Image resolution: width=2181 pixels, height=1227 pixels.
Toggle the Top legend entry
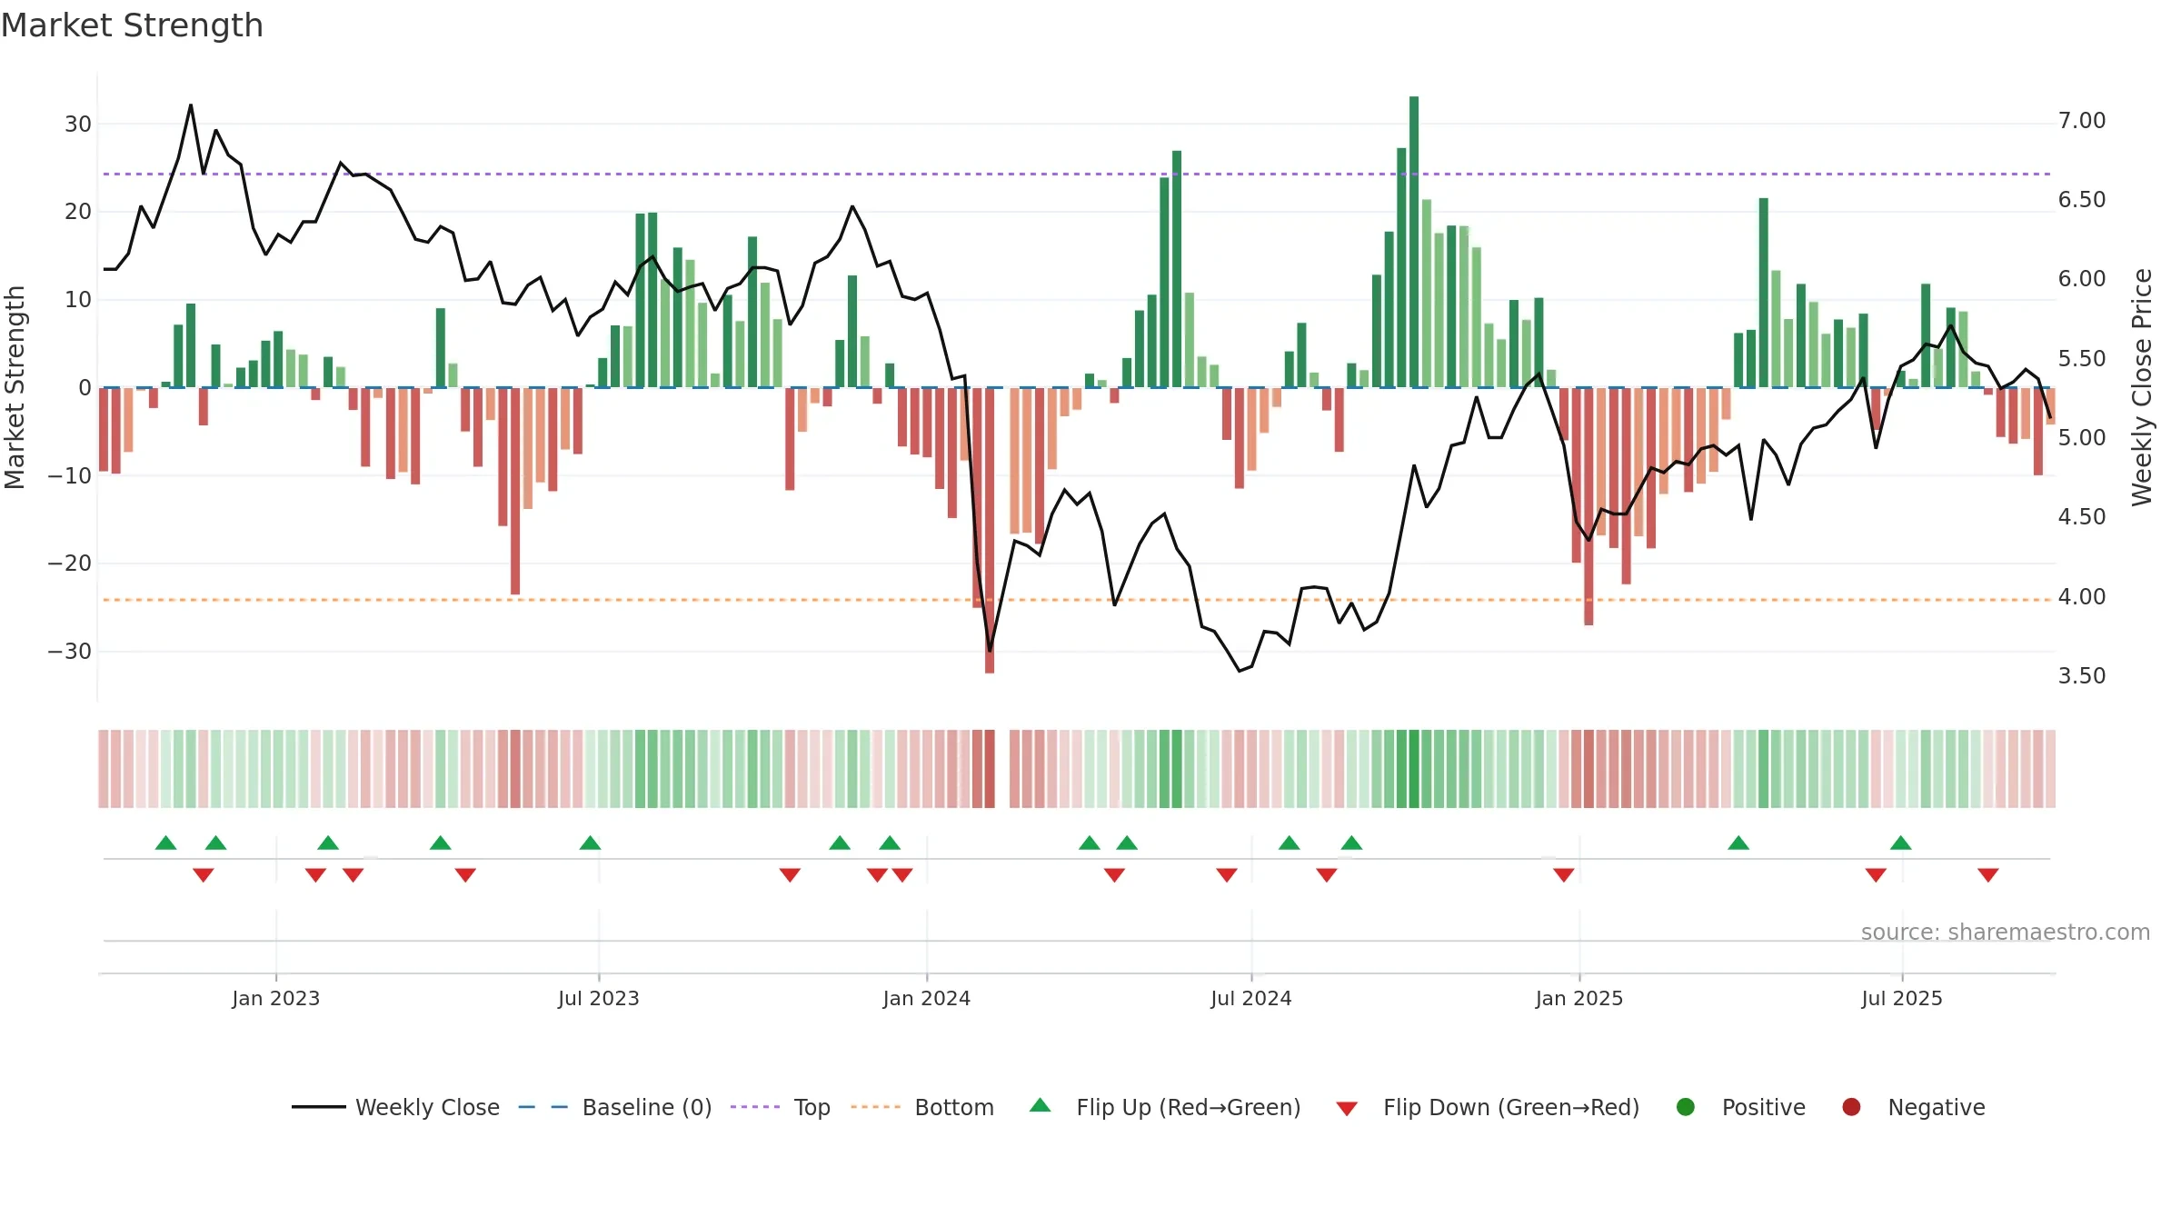point(780,1107)
